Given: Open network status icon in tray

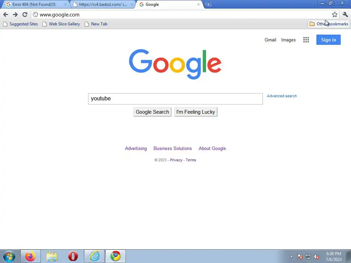Looking at the screenshot, I should [x=308, y=257].
